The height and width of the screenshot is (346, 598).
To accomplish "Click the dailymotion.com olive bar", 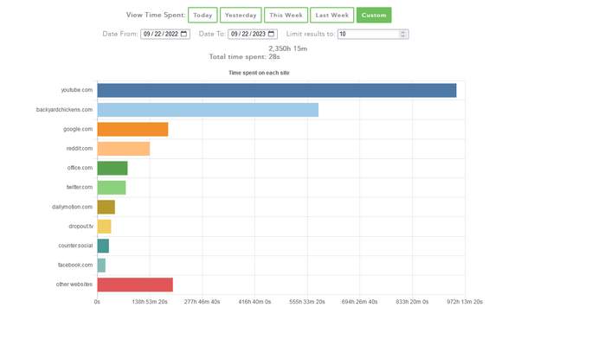I will pos(106,207).
